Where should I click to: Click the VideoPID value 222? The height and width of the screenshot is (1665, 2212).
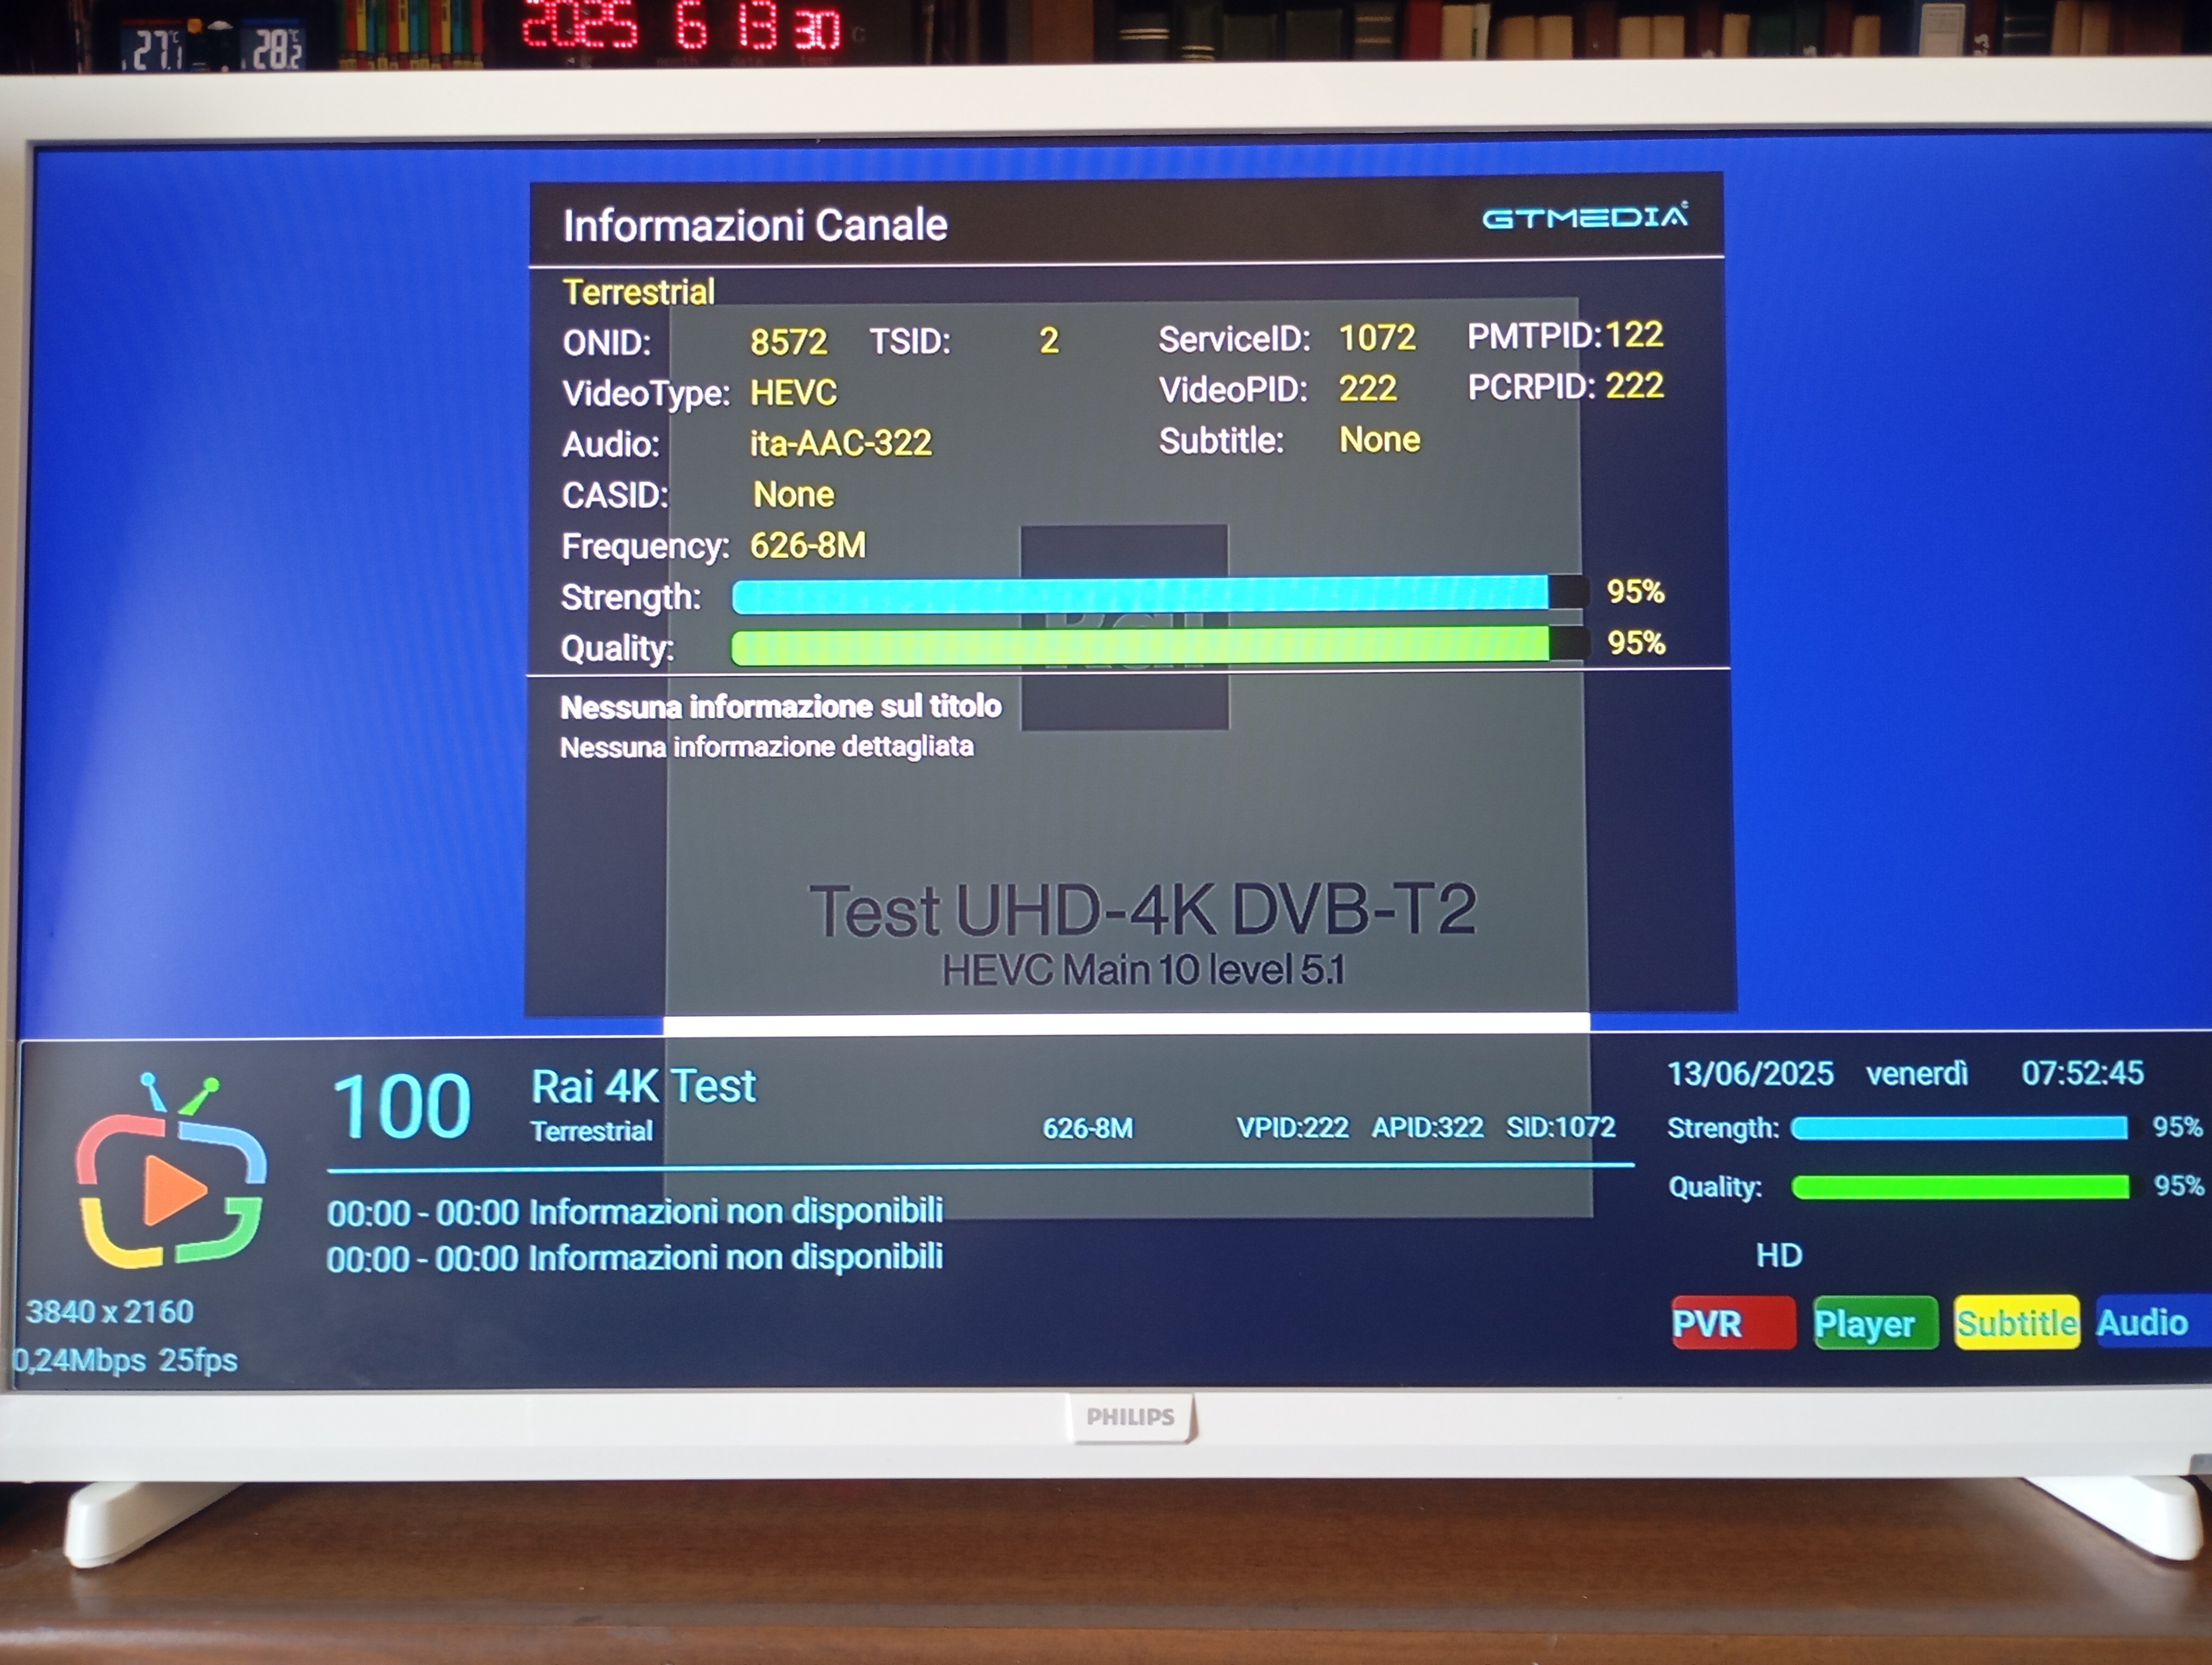(x=1368, y=389)
